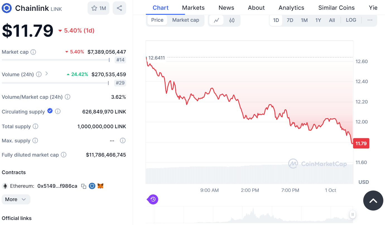Switch to the Markets tab

point(193,8)
